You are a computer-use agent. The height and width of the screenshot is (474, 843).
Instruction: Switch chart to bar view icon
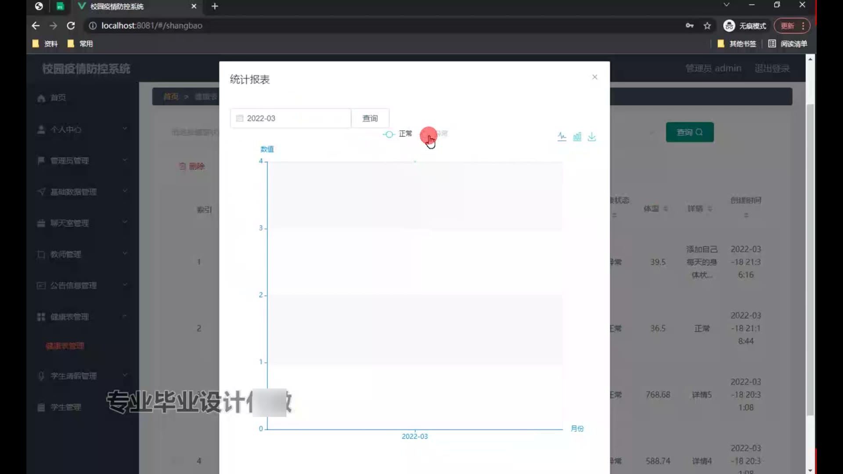click(577, 136)
